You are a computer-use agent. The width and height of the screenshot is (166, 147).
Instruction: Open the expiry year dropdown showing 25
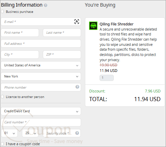pos(30,133)
